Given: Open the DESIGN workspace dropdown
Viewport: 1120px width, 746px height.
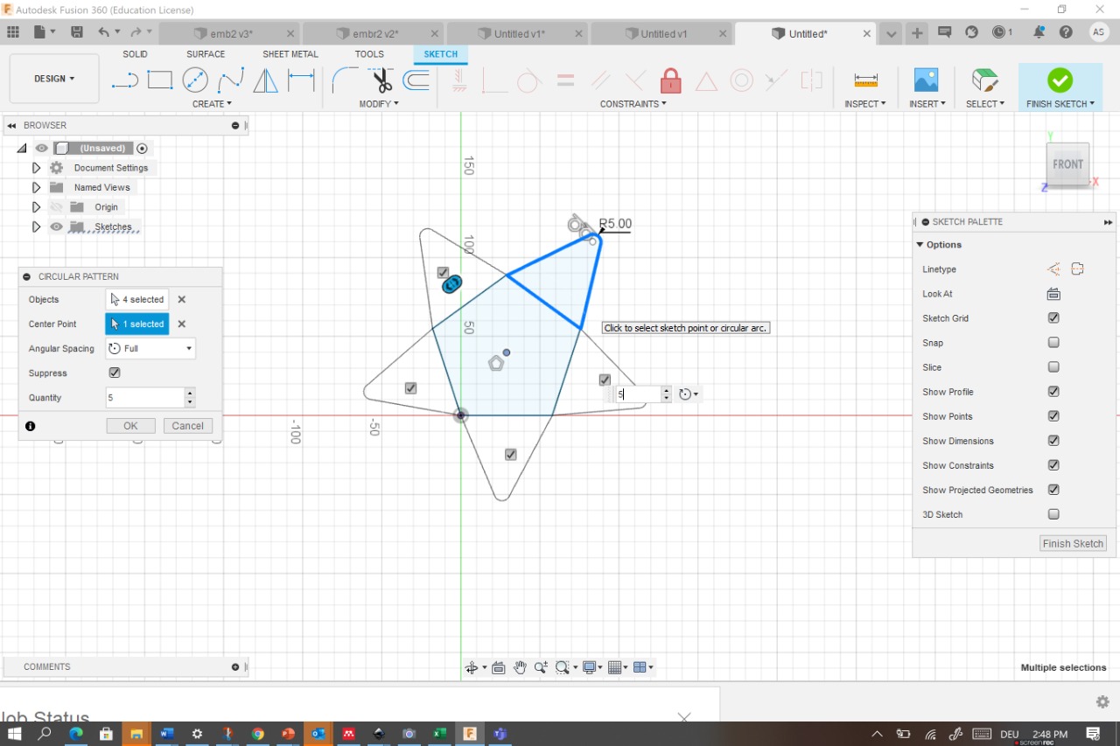Looking at the screenshot, I should tap(54, 79).
